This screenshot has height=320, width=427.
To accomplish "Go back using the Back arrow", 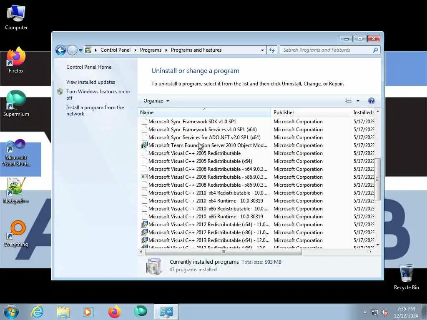I will coord(60,50).
